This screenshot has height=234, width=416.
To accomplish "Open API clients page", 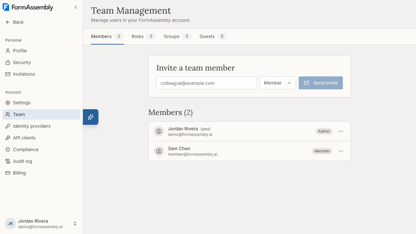I will (41, 138).
